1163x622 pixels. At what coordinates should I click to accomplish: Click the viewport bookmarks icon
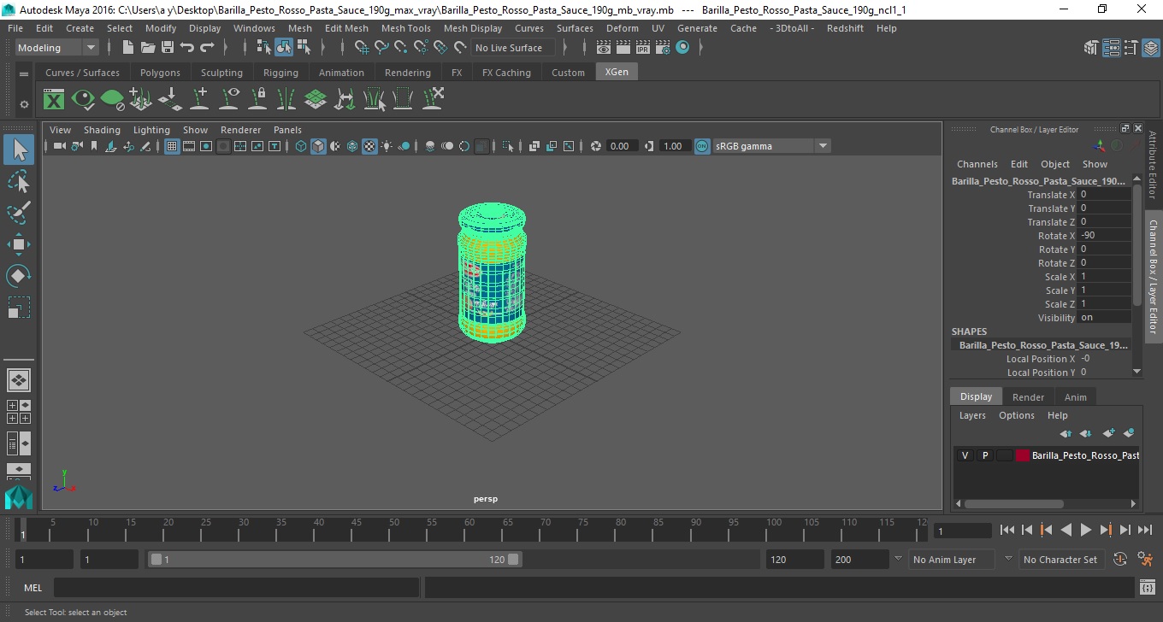tap(94, 146)
